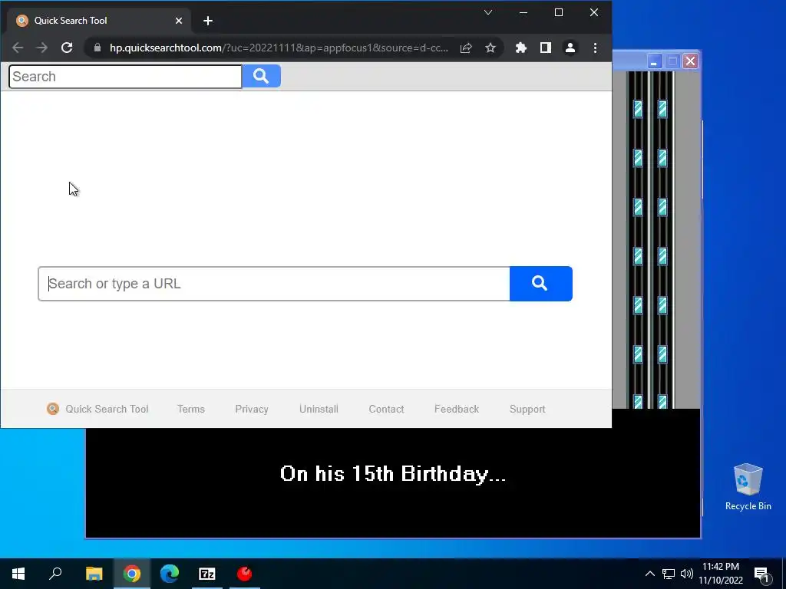This screenshot has height=589, width=786.
Task: Open File Explorer from the taskbar
Action: click(94, 574)
